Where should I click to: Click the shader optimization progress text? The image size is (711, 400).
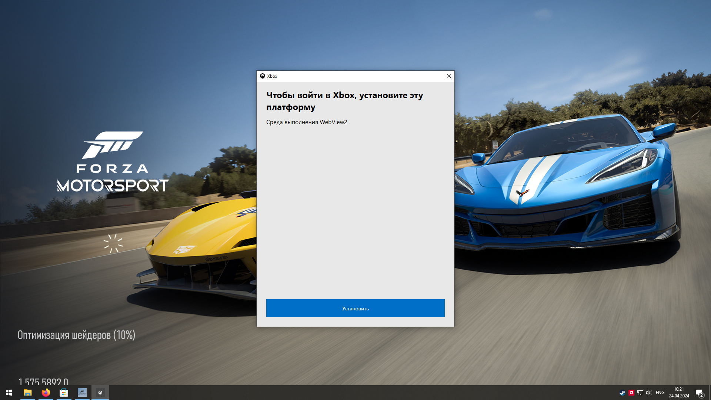click(x=76, y=335)
